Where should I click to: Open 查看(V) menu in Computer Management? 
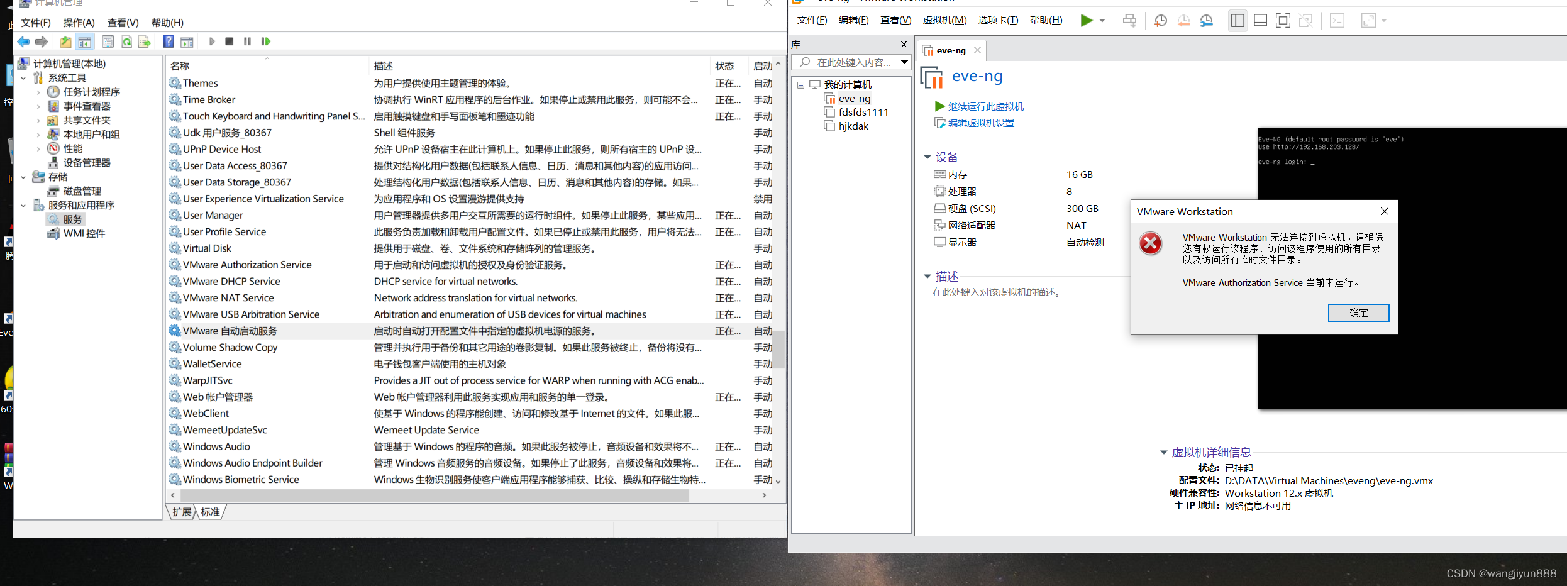123,23
